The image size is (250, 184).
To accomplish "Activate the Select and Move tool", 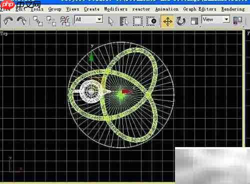I will coord(167,21).
